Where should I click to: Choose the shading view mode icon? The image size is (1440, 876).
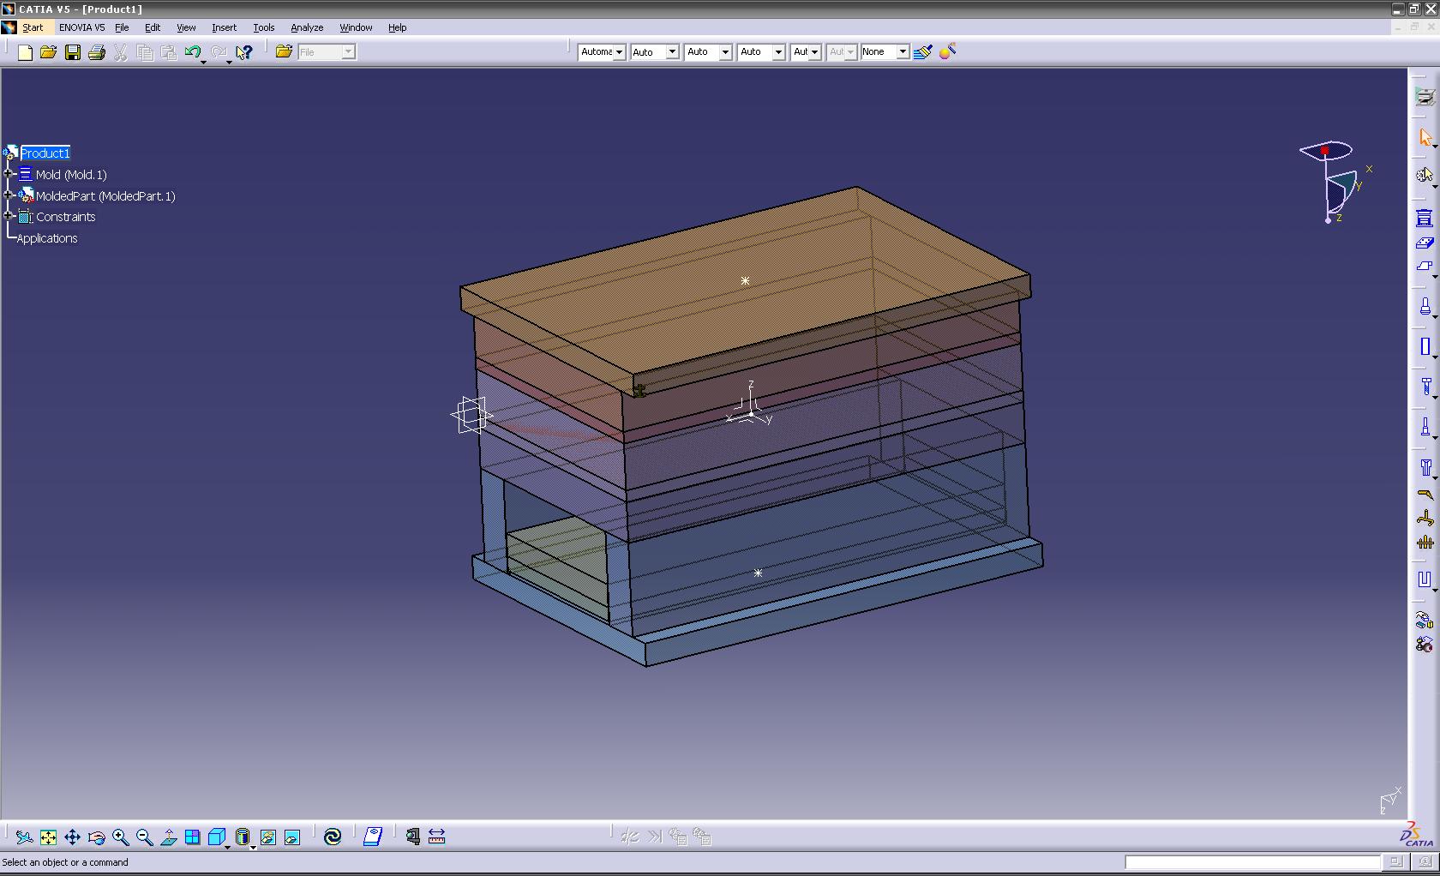click(x=243, y=837)
